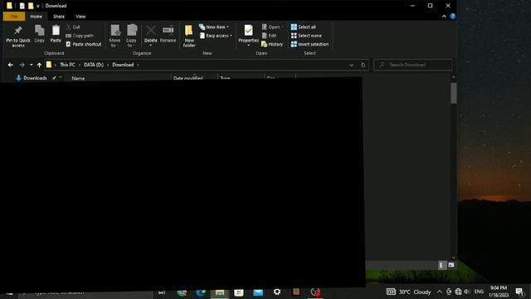The image size is (531, 299).
Task: Click the Search Download box
Action: (413, 65)
